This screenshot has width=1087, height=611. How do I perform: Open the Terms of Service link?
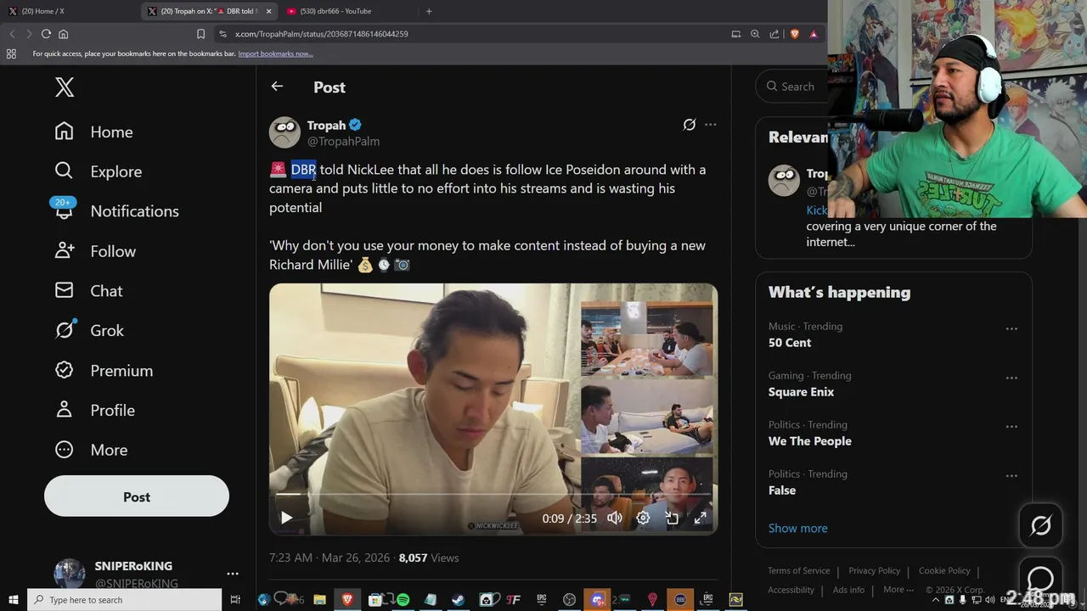point(798,571)
